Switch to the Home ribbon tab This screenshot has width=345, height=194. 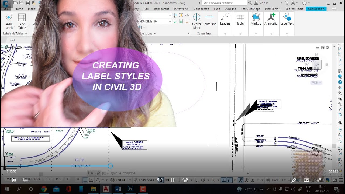coord(19,9)
